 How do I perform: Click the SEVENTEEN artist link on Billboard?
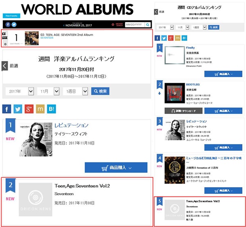click(x=47, y=38)
